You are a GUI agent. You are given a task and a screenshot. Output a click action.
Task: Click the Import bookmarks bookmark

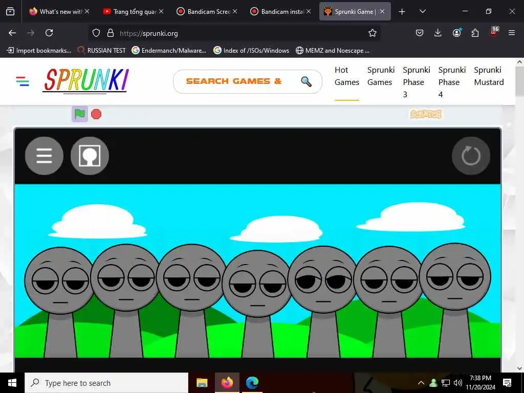tap(39, 51)
